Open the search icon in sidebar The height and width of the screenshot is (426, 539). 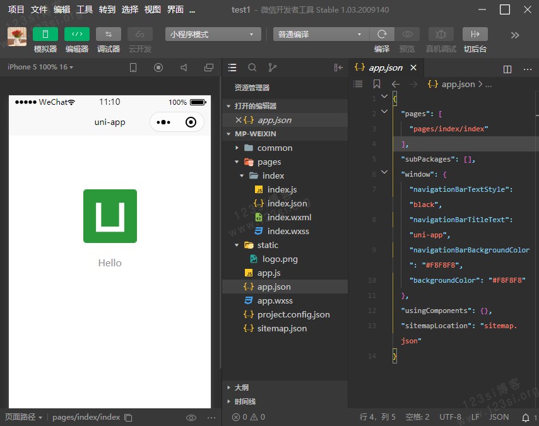click(x=252, y=68)
